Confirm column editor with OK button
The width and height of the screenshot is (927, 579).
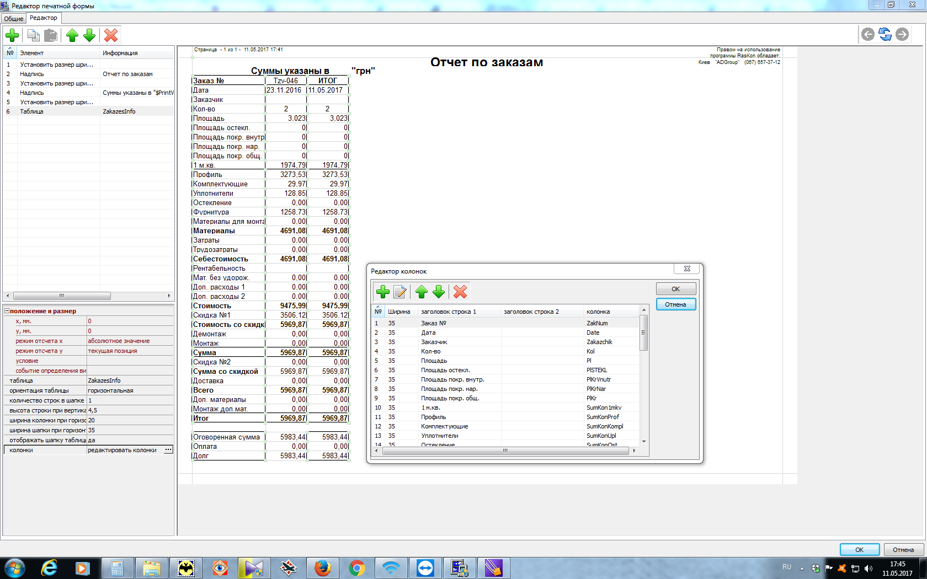pyautogui.click(x=675, y=289)
